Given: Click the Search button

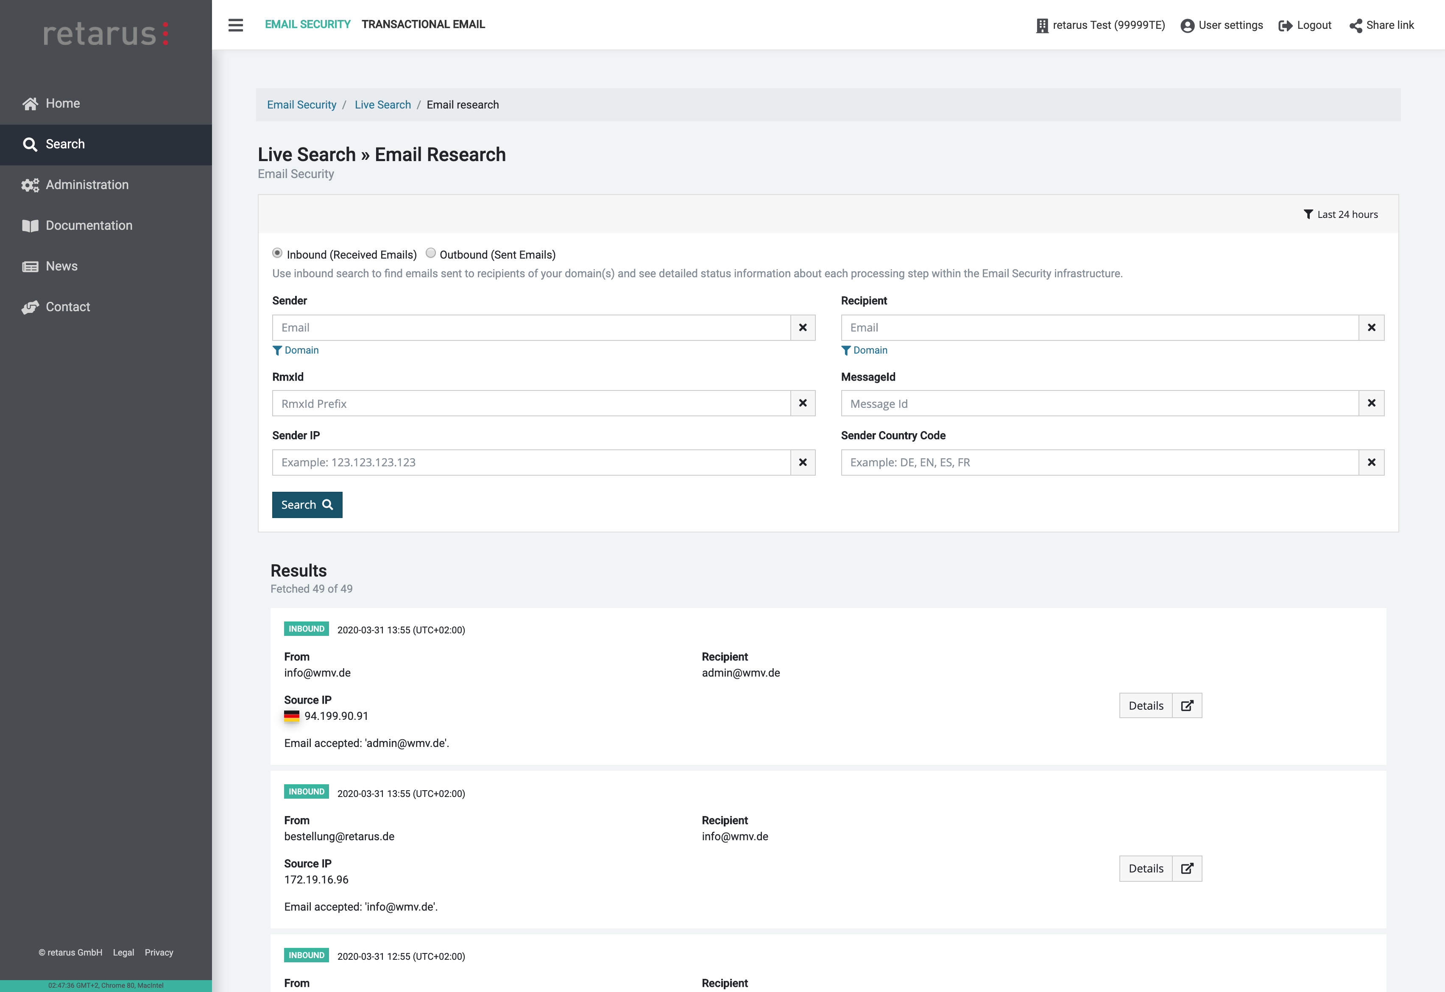Looking at the screenshot, I should [x=307, y=505].
